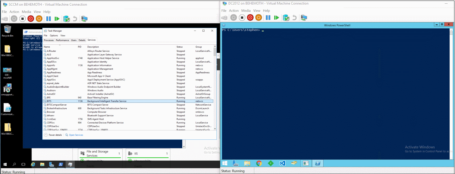Create a checkpoint for the DC2012 VM

tap(286, 18)
